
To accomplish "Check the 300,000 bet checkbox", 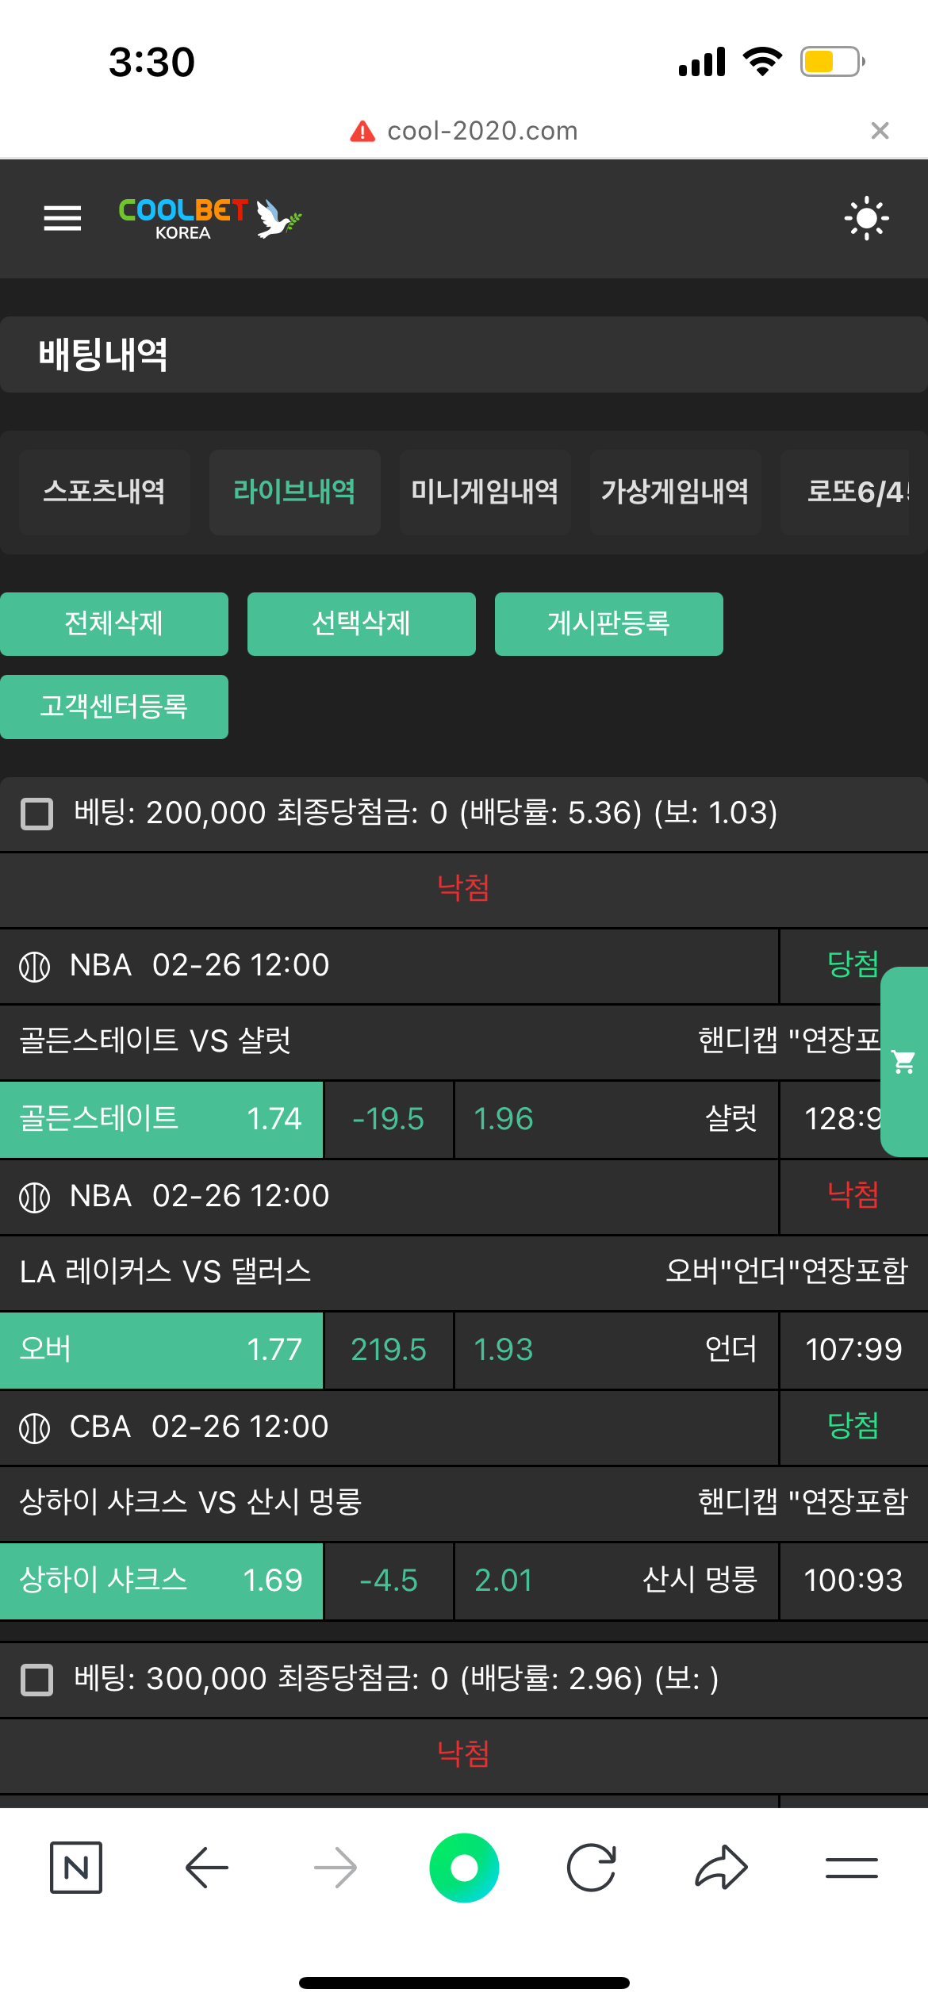I will click(36, 1680).
